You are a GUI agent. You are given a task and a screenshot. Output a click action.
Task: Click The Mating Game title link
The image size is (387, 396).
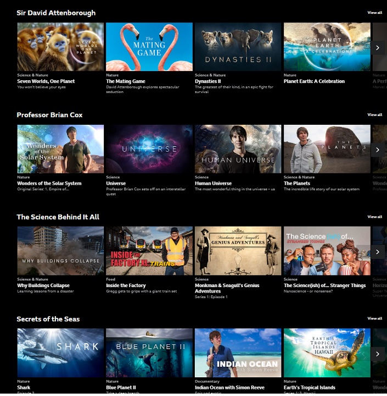click(x=126, y=81)
